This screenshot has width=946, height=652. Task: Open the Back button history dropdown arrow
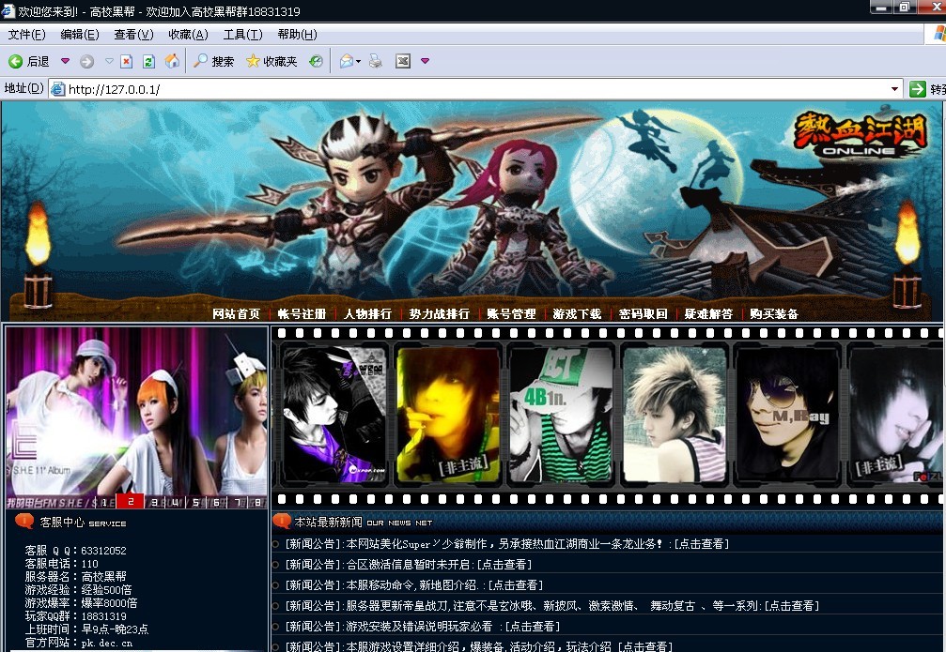click(65, 62)
